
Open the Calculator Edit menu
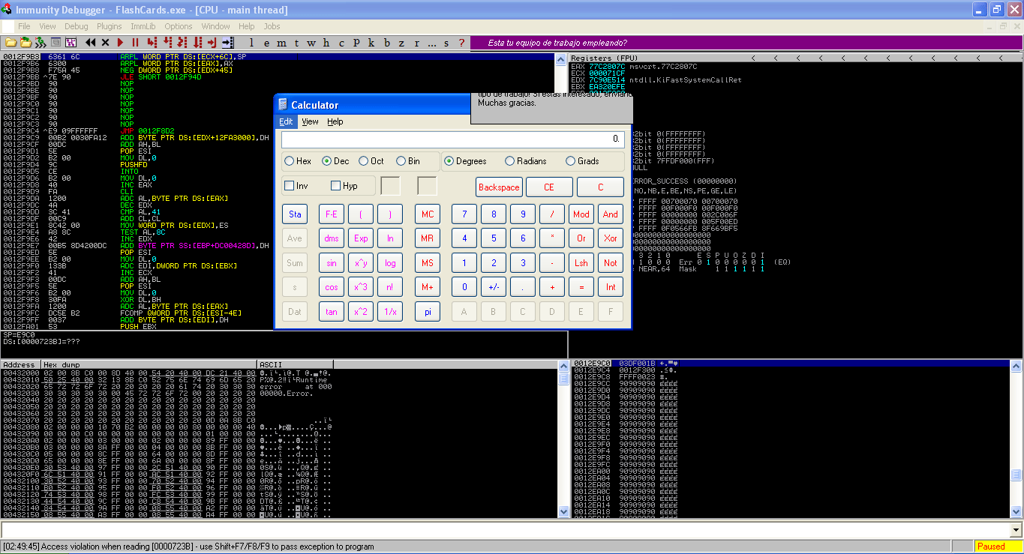pyautogui.click(x=286, y=121)
